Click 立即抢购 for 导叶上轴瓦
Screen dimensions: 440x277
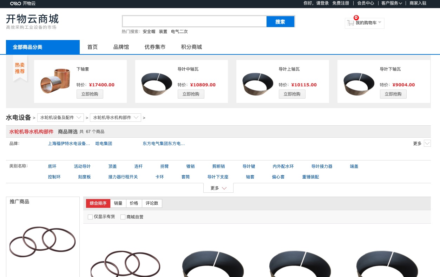click(292, 94)
